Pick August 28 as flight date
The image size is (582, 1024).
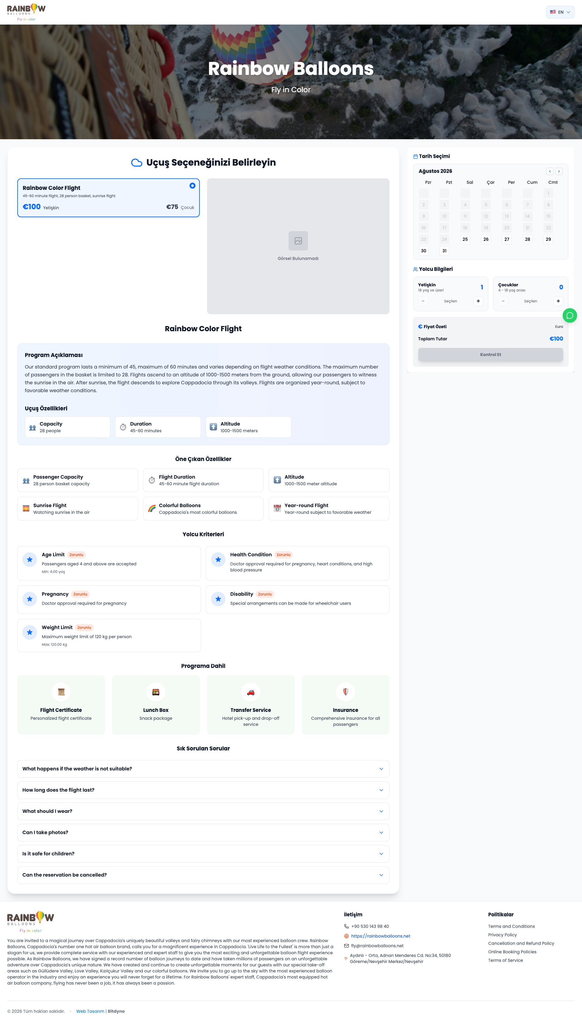pyautogui.click(x=528, y=239)
